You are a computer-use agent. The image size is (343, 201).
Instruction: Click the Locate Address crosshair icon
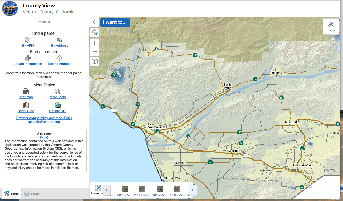60,58
